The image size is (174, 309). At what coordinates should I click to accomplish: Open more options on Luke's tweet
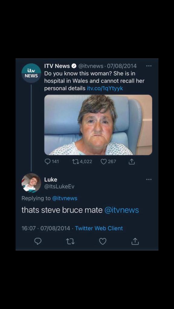point(149,179)
